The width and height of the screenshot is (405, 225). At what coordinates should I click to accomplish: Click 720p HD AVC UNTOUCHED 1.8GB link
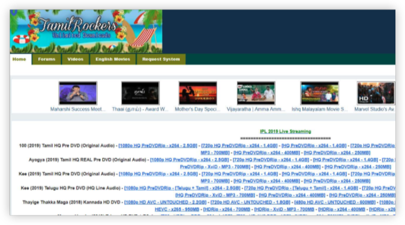click(250, 202)
